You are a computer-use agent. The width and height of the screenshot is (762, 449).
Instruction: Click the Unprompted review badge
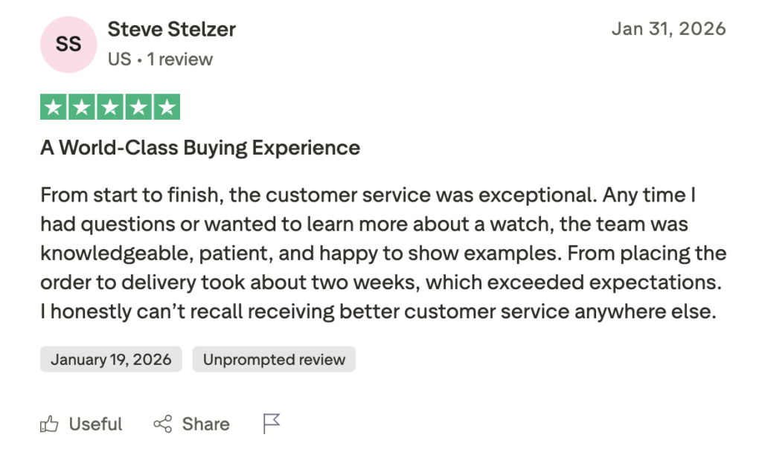(274, 360)
